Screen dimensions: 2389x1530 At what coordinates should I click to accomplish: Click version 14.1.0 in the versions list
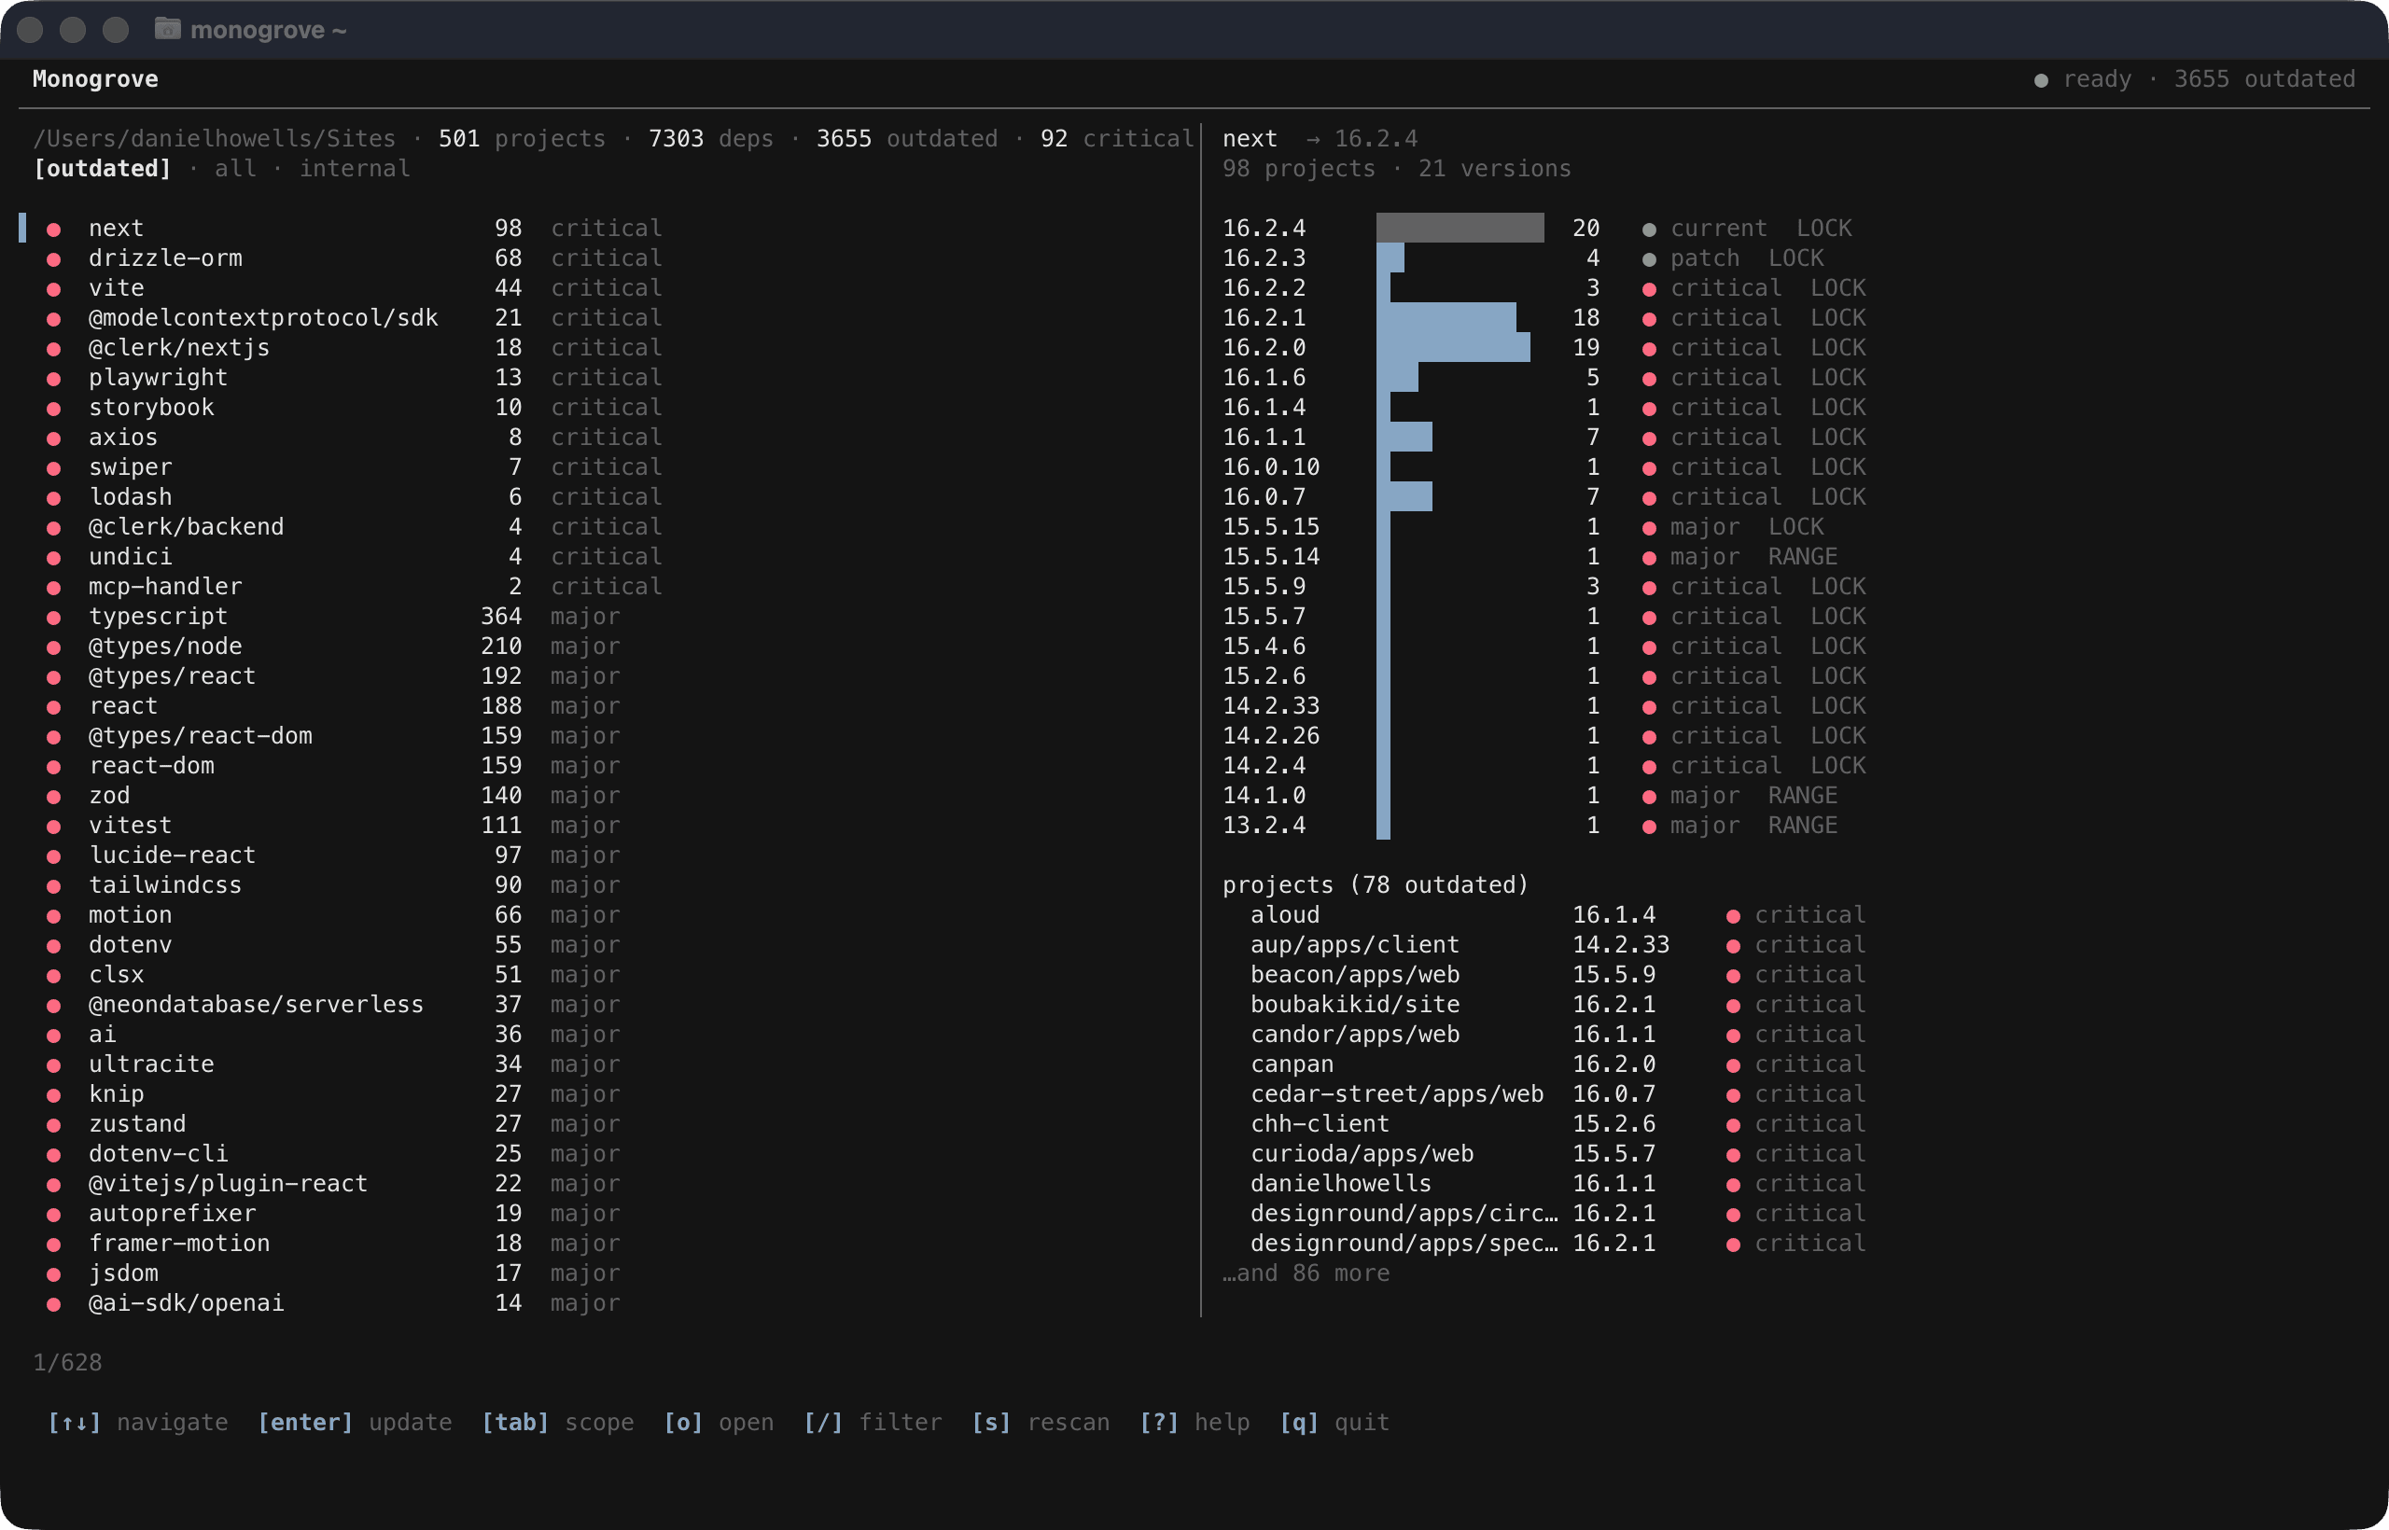point(1264,796)
